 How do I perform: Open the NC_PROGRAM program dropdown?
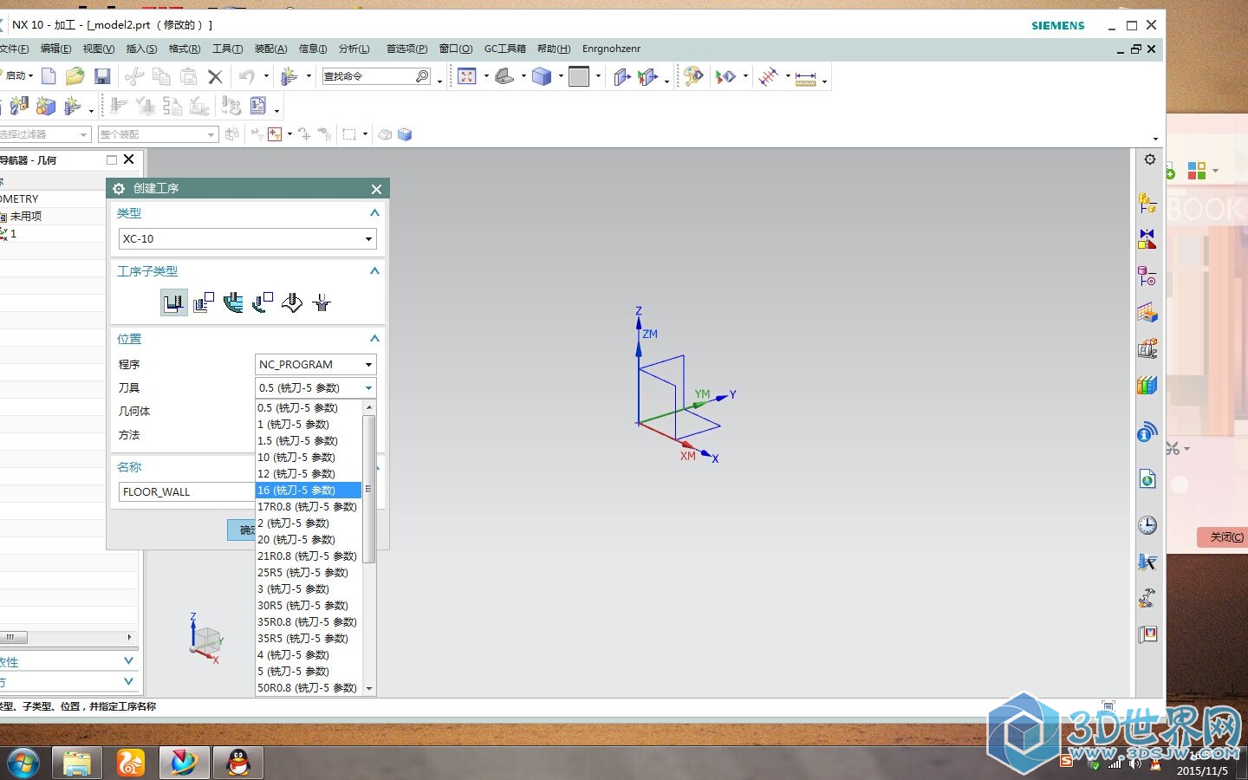315,364
